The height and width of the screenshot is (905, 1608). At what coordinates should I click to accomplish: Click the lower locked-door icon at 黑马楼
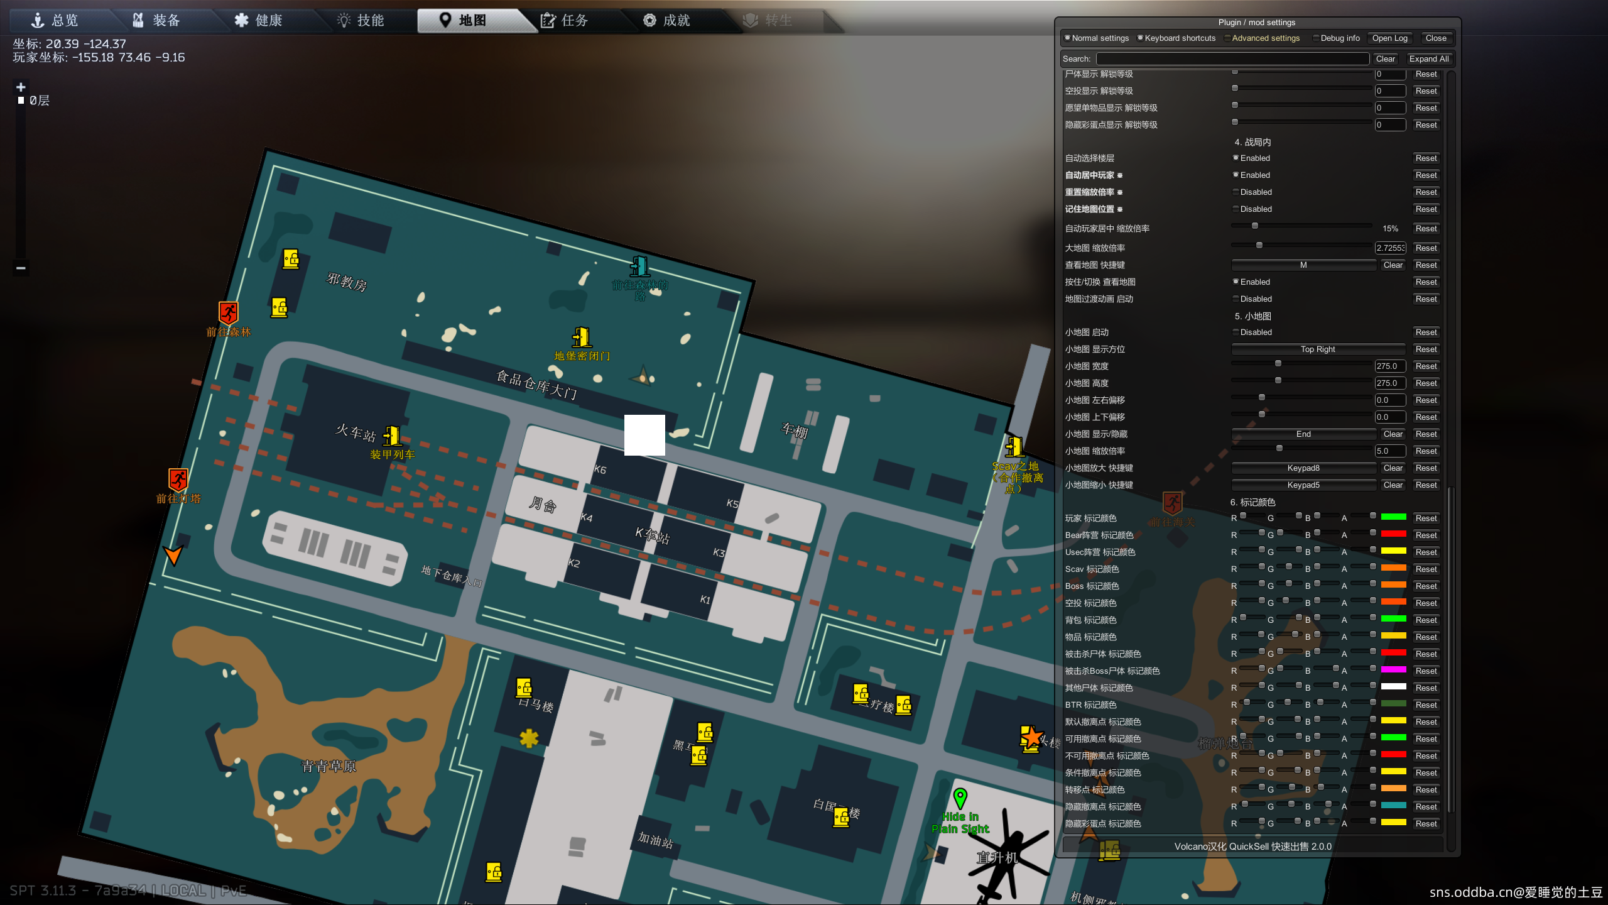point(699,755)
